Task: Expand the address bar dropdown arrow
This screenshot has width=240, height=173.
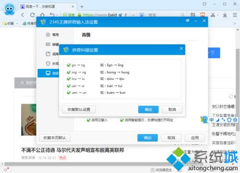Action: point(133,15)
